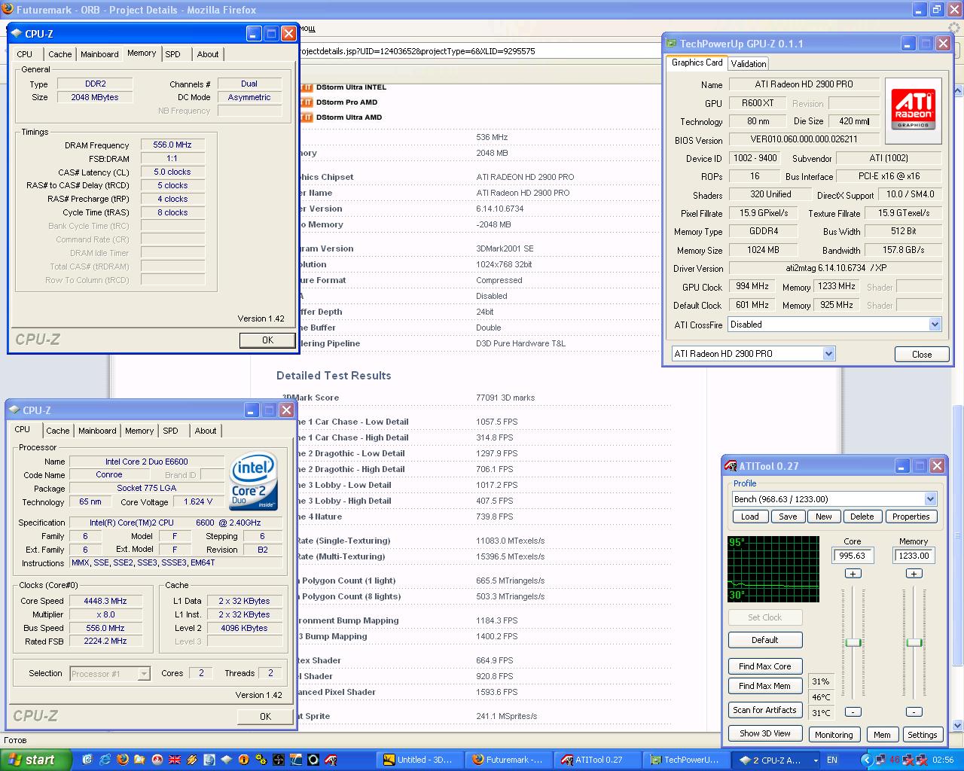Click the Core clock slider handle
Image resolution: width=964 pixels, height=771 pixels.
(853, 642)
